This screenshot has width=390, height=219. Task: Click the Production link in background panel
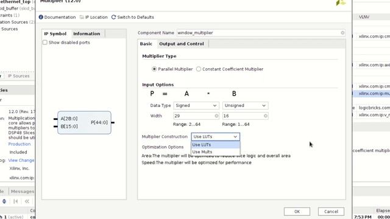tap(19, 144)
